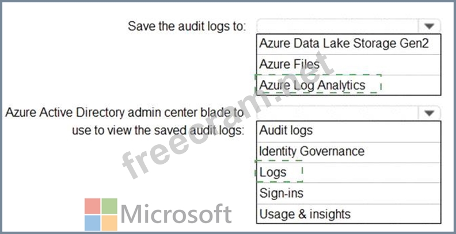Click the empty blade selection combo box field

pyautogui.click(x=338, y=113)
